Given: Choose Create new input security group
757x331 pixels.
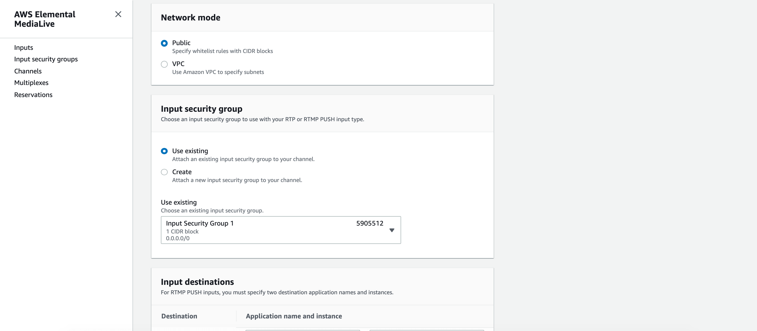Looking at the screenshot, I should (x=164, y=172).
